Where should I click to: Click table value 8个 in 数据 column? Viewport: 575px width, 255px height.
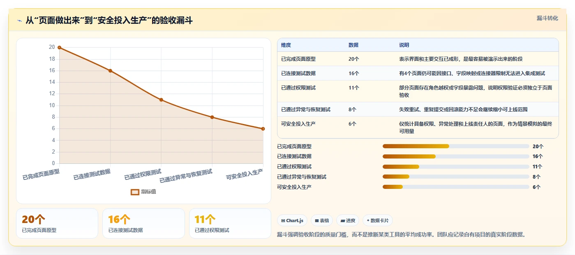point(353,110)
